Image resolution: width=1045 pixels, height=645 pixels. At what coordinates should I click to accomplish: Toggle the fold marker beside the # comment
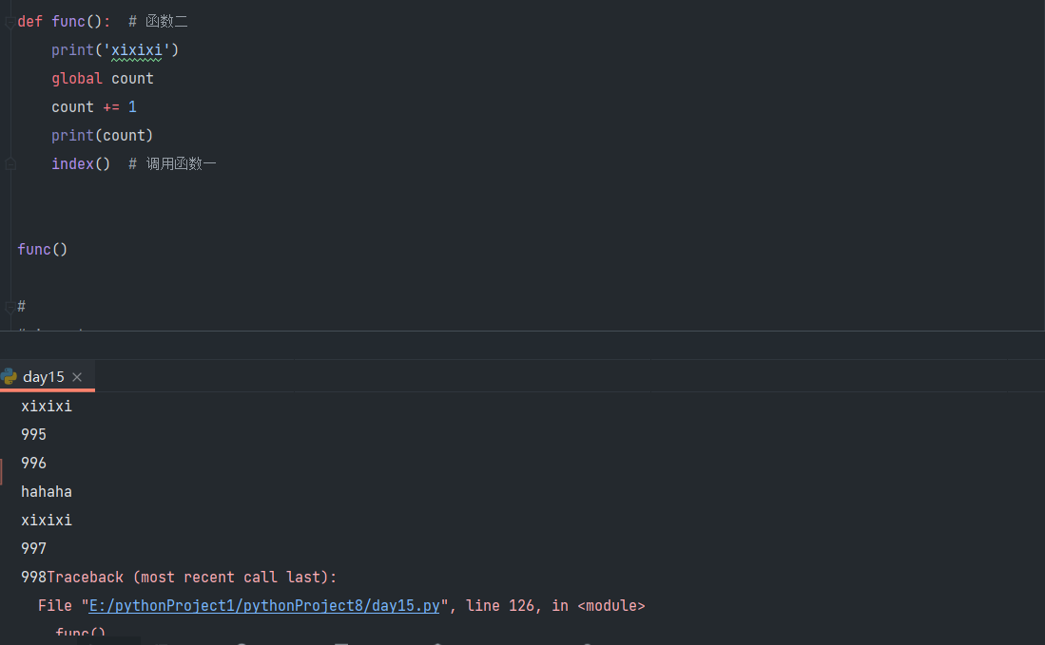pos(10,307)
